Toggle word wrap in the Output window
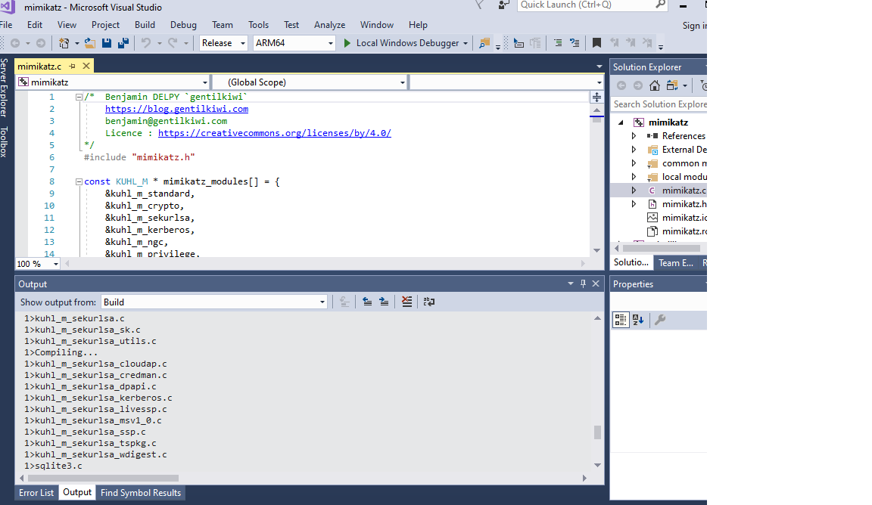Screen dimensions: 872x505 tap(428, 301)
